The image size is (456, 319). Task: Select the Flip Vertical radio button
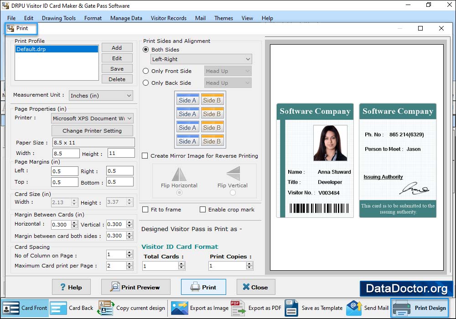coord(233,193)
